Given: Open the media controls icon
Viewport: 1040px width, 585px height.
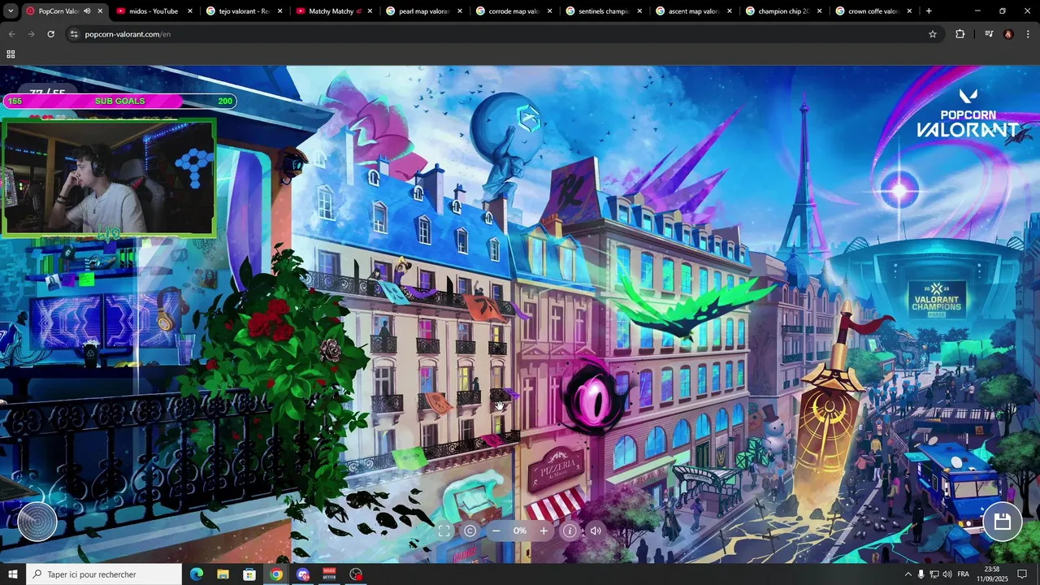Looking at the screenshot, I should (x=989, y=34).
